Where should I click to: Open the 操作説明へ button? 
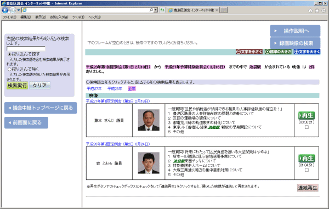click(x=295, y=31)
